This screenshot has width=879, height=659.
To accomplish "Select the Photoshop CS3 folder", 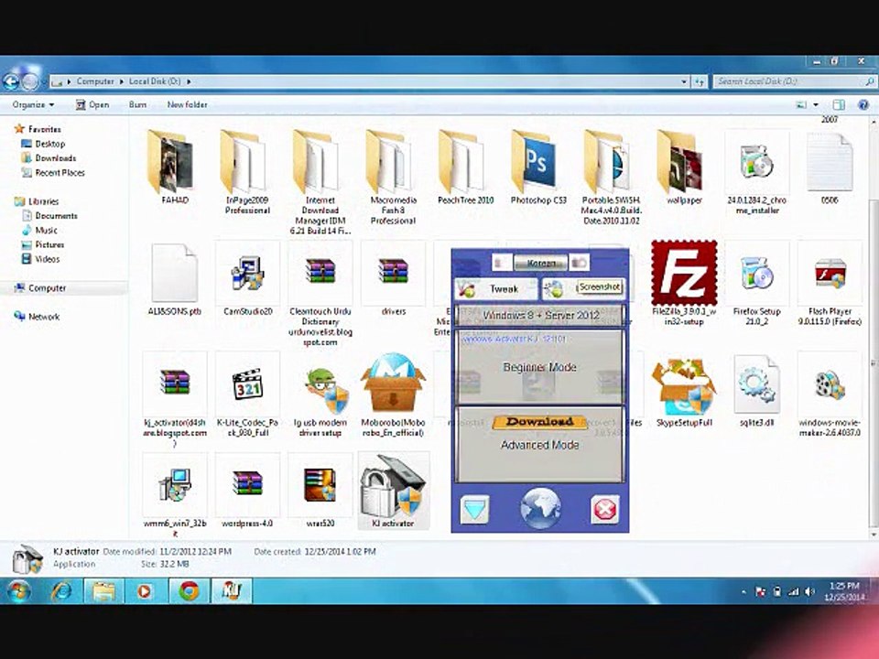I will pyautogui.click(x=538, y=168).
